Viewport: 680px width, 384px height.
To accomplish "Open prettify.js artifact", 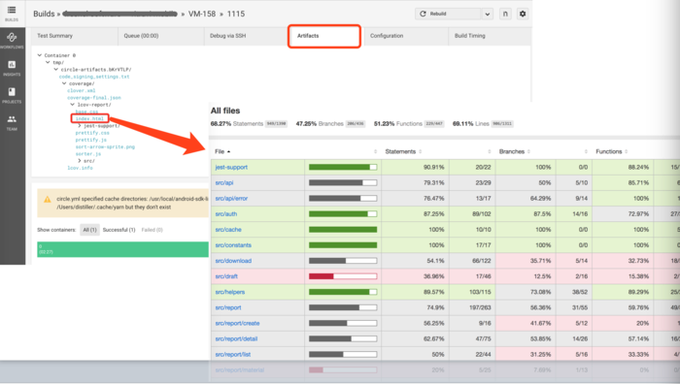I will coord(91,140).
